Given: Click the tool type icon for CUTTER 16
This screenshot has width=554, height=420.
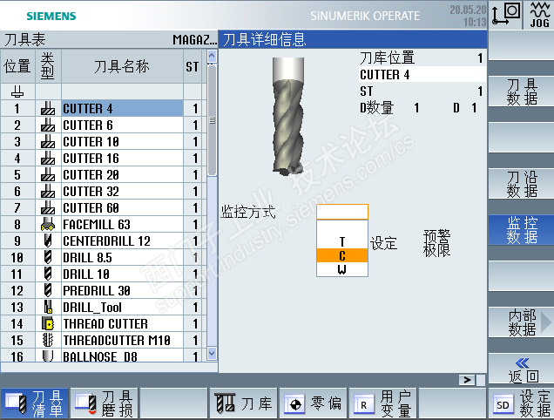Looking at the screenshot, I should 48,158.
